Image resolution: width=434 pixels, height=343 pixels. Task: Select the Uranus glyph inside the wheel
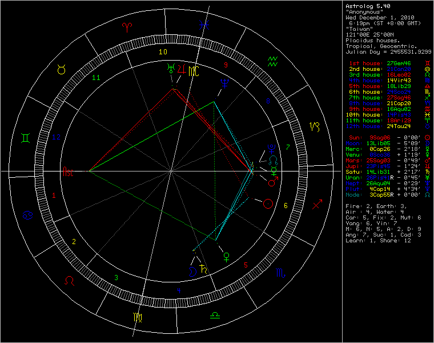171,68
